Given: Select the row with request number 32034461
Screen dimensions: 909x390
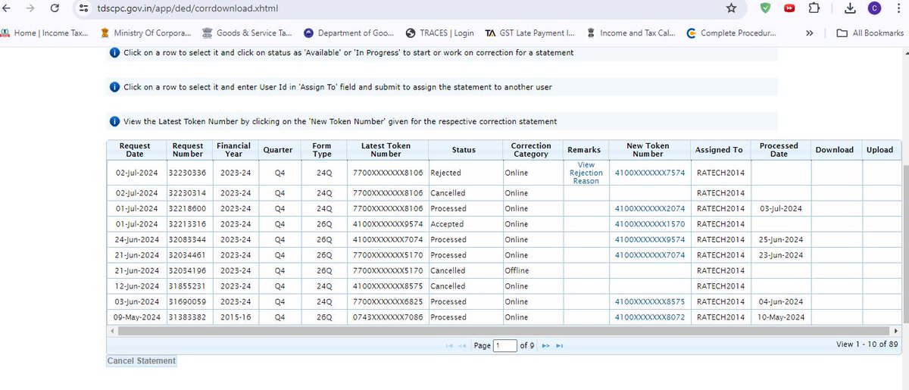Looking at the screenshot, I should click(504, 255).
